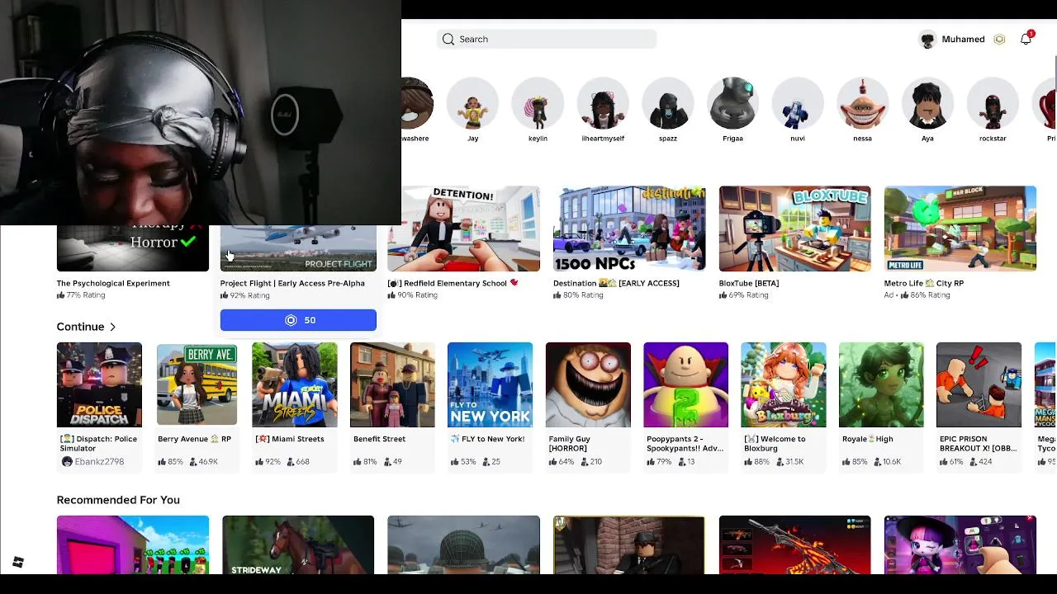This screenshot has height=594, width=1057.
Task: Open friend Aya's avatar
Action: 927,104
